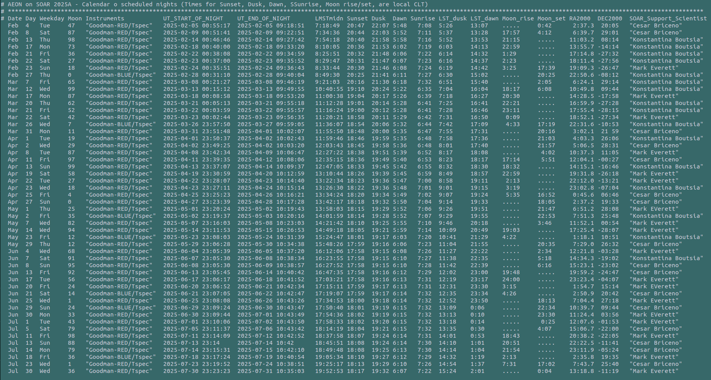Select LMSTmidn value 12:47:05
The height and width of the screenshot is (380, 711).
coord(329,166)
